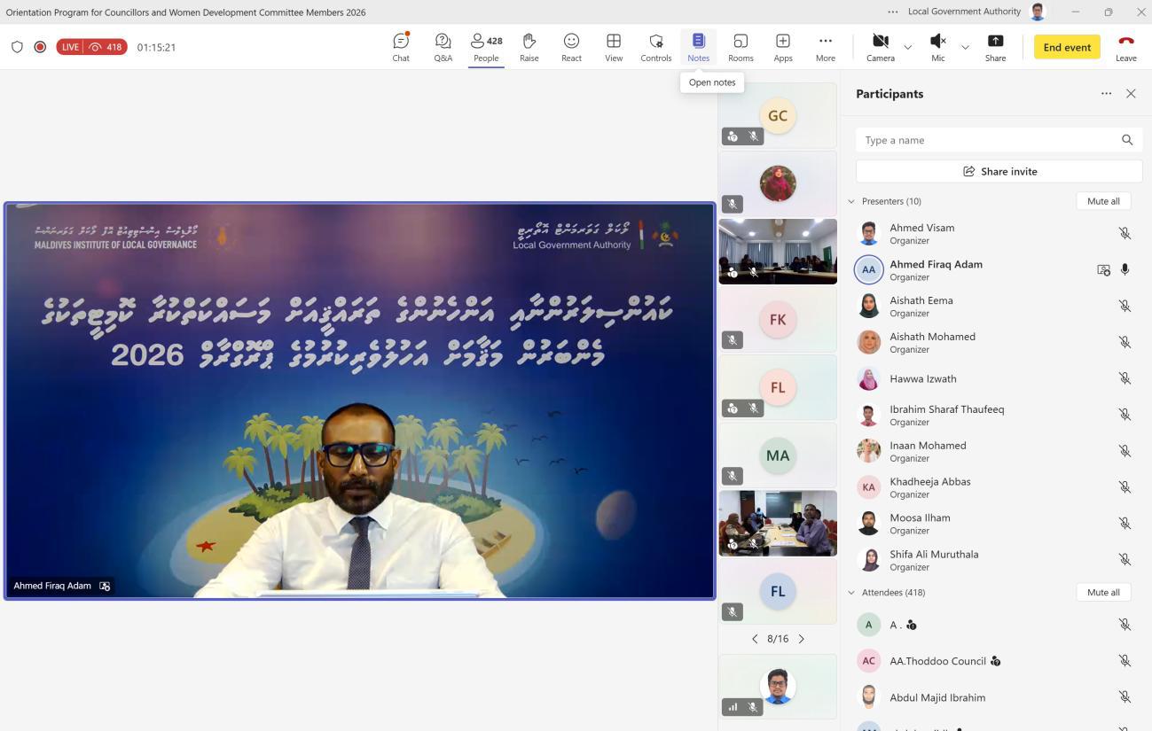
Task: Open the View layout menu
Action: (x=614, y=47)
